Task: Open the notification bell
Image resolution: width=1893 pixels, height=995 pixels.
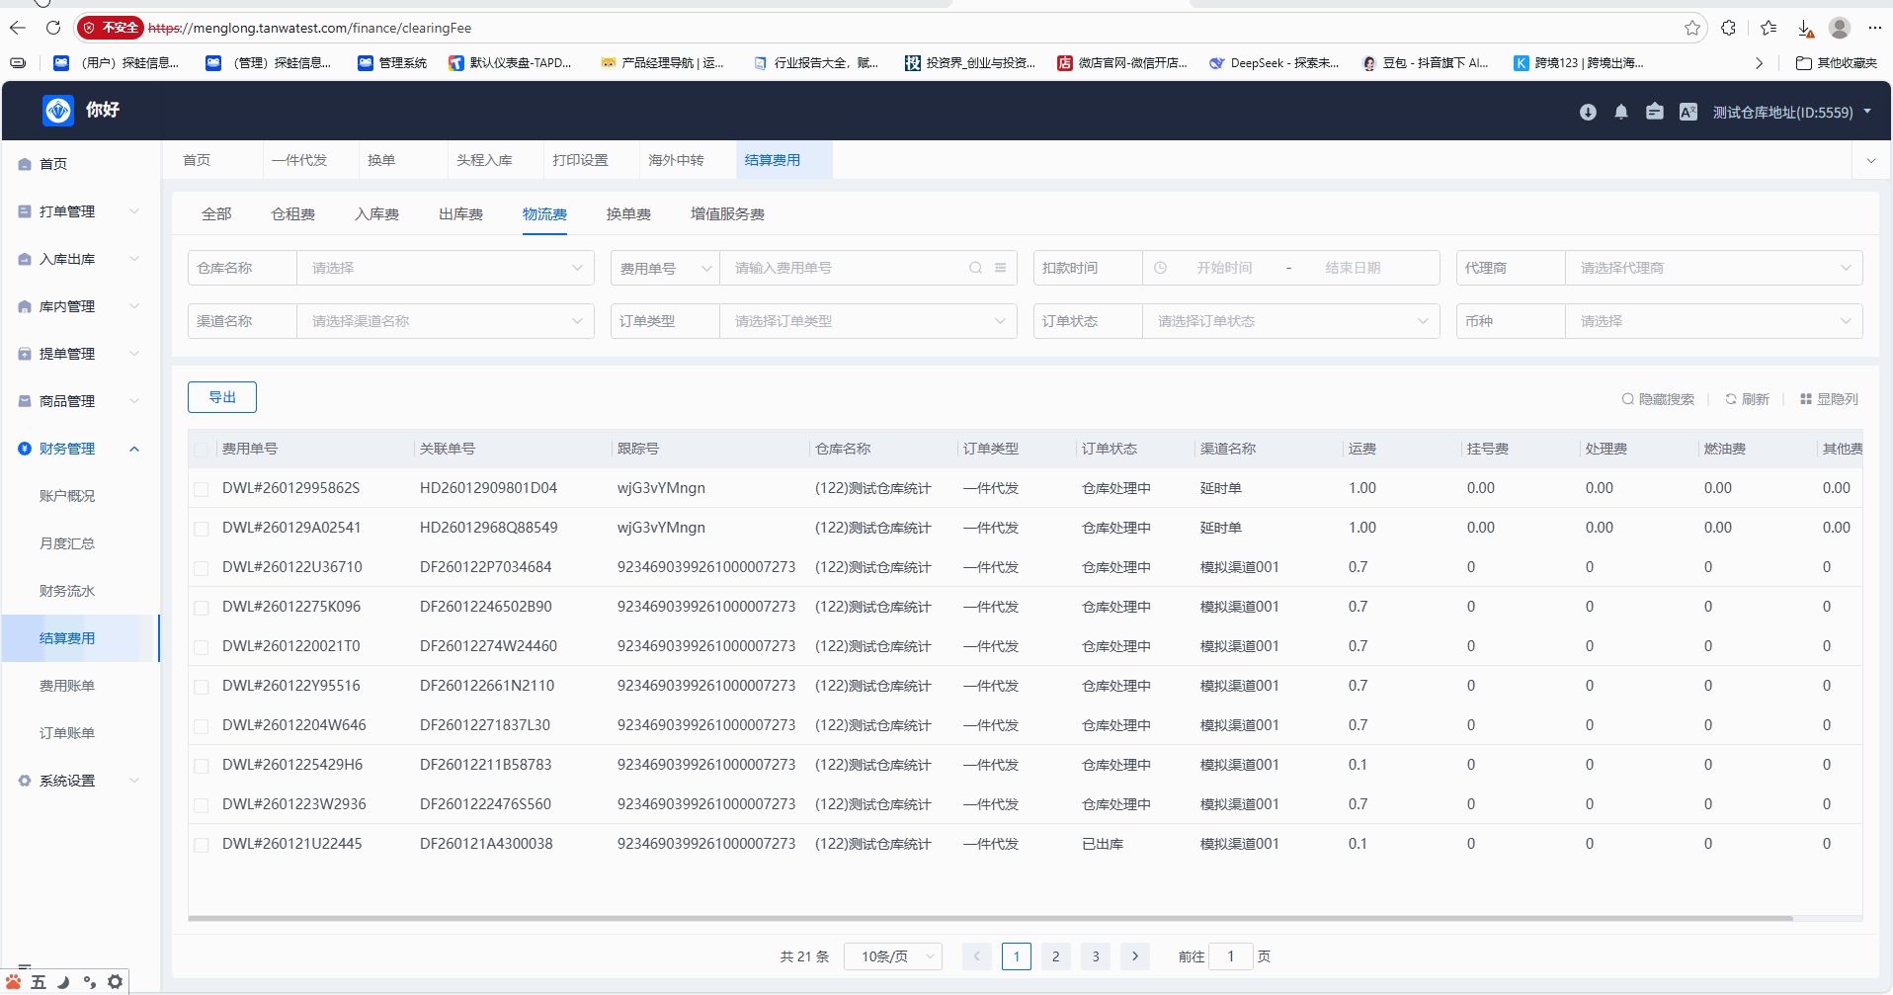Action: pyautogui.click(x=1621, y=112)
